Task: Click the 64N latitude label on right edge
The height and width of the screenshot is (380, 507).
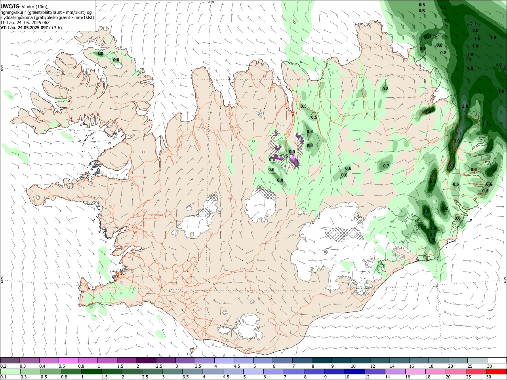Action: coord(505,279)
